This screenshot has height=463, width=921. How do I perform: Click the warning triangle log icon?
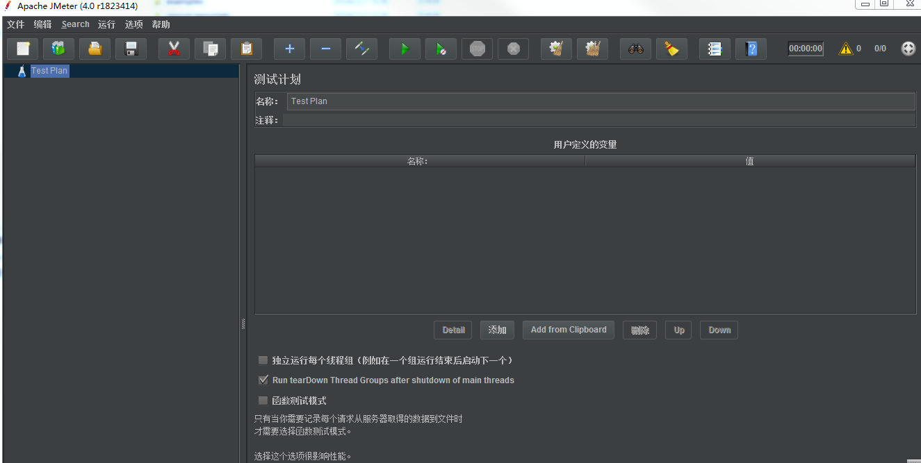click(845, 49)
